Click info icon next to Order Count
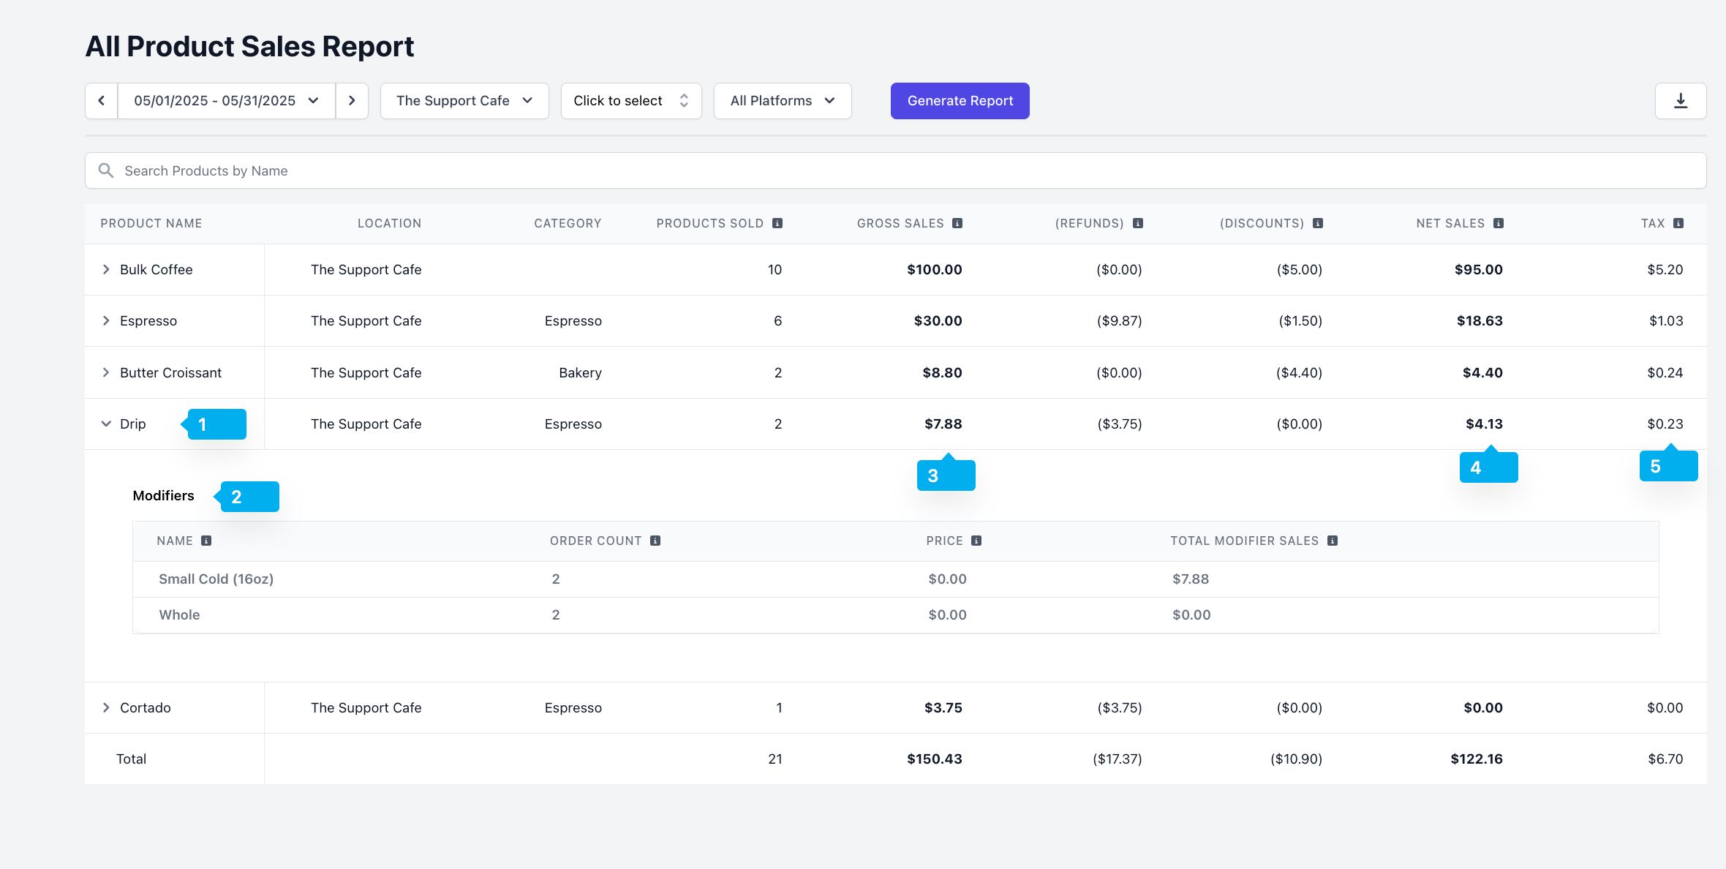1726x869 pixels. pyautogui.click(x=655, y=541)
